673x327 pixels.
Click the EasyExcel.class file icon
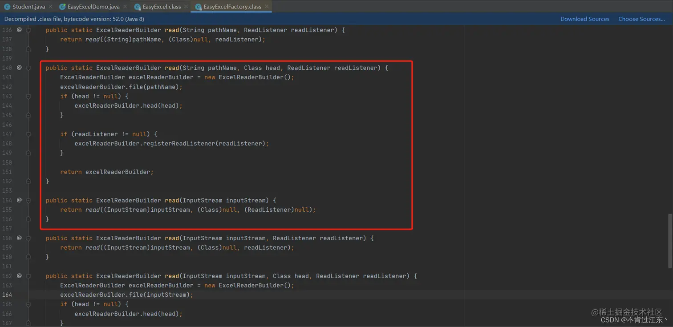[x=138, y=7]
